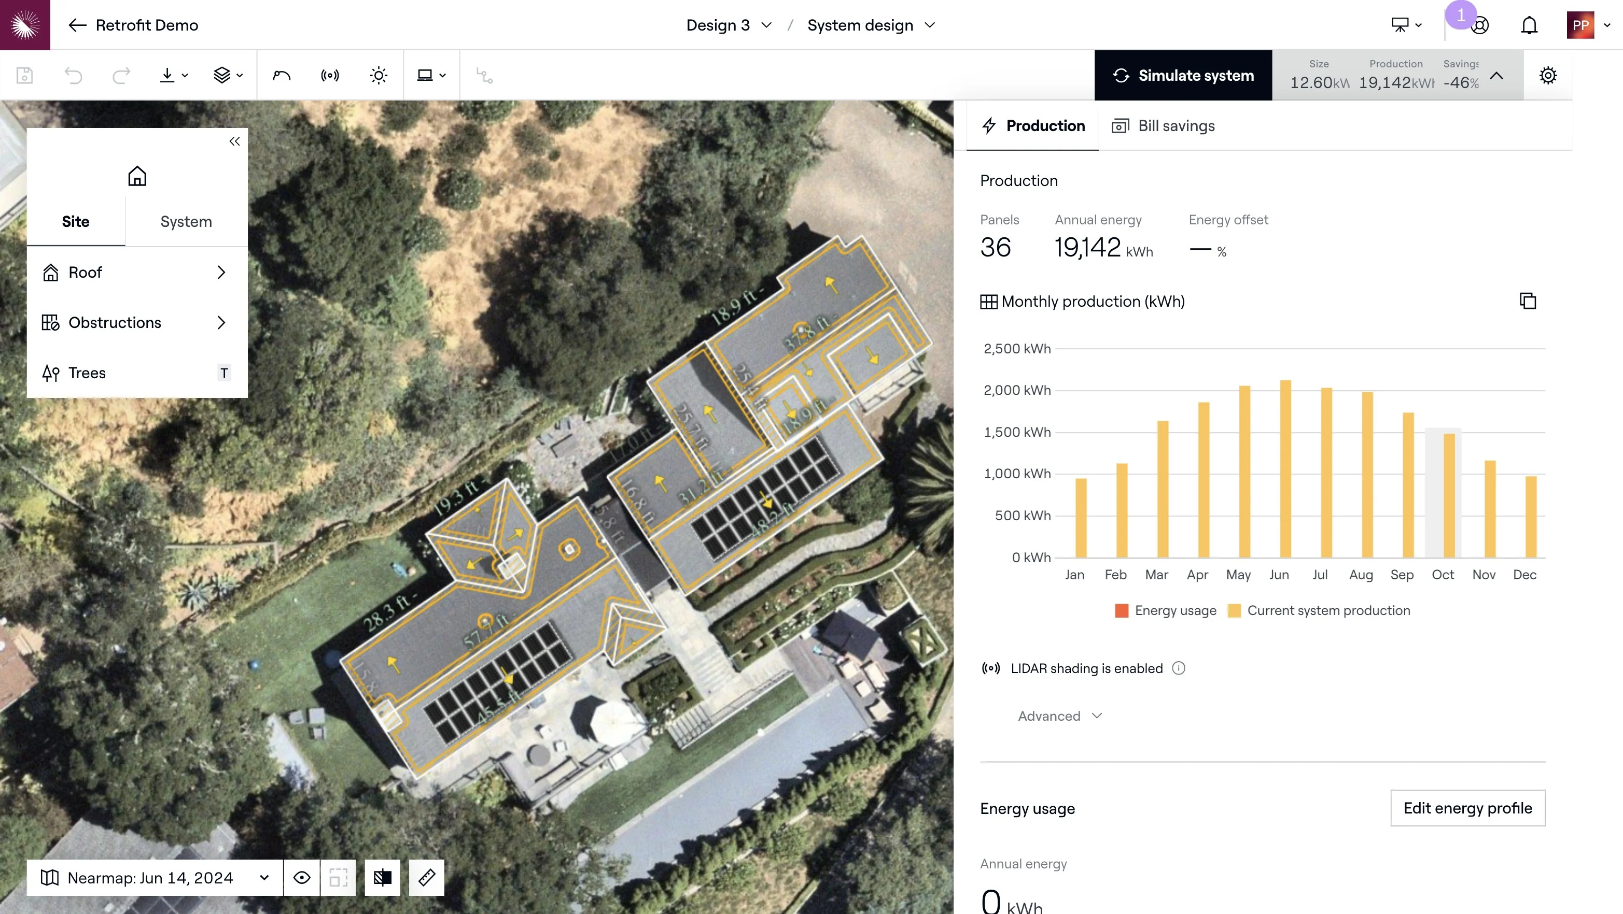Screen dimensions: 1623x914
Task: Open the settings gear icon
Action: pyautogui.click(x=1547, y=76)
